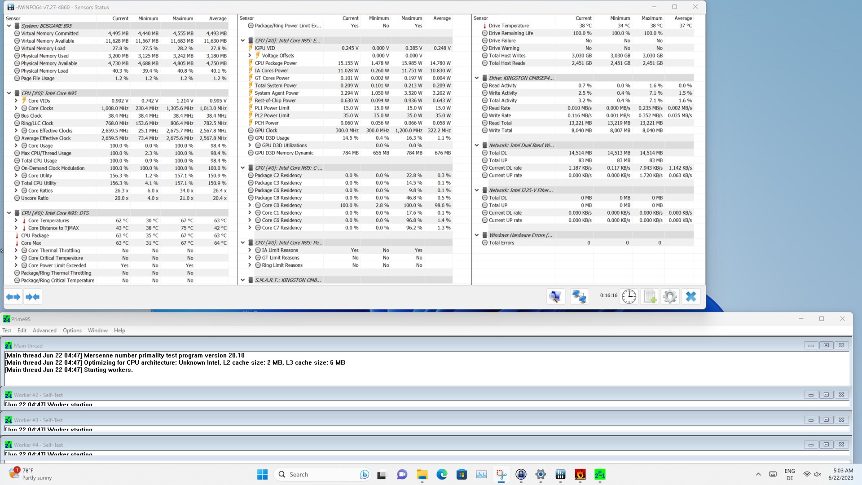Open the HWiNFO summary magnifier icon
The height and width of the screenshot is (485, 862).
[x=555, y=297]
